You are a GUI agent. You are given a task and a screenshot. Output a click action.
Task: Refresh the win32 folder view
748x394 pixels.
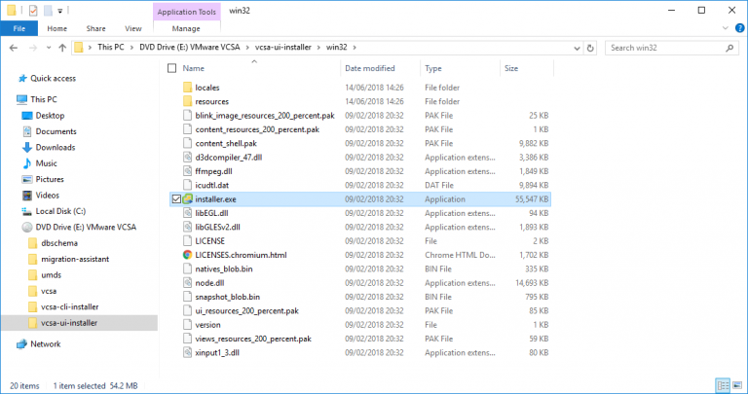[590, 48]
